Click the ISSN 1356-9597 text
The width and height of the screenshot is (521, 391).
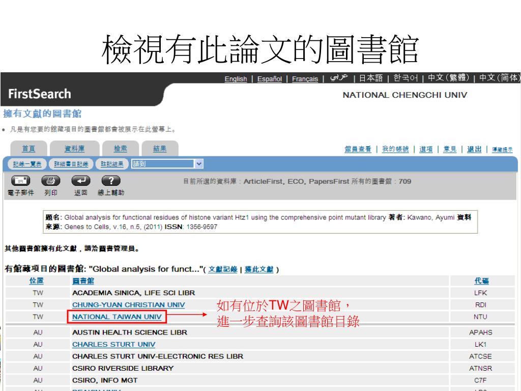click(191, 227)
